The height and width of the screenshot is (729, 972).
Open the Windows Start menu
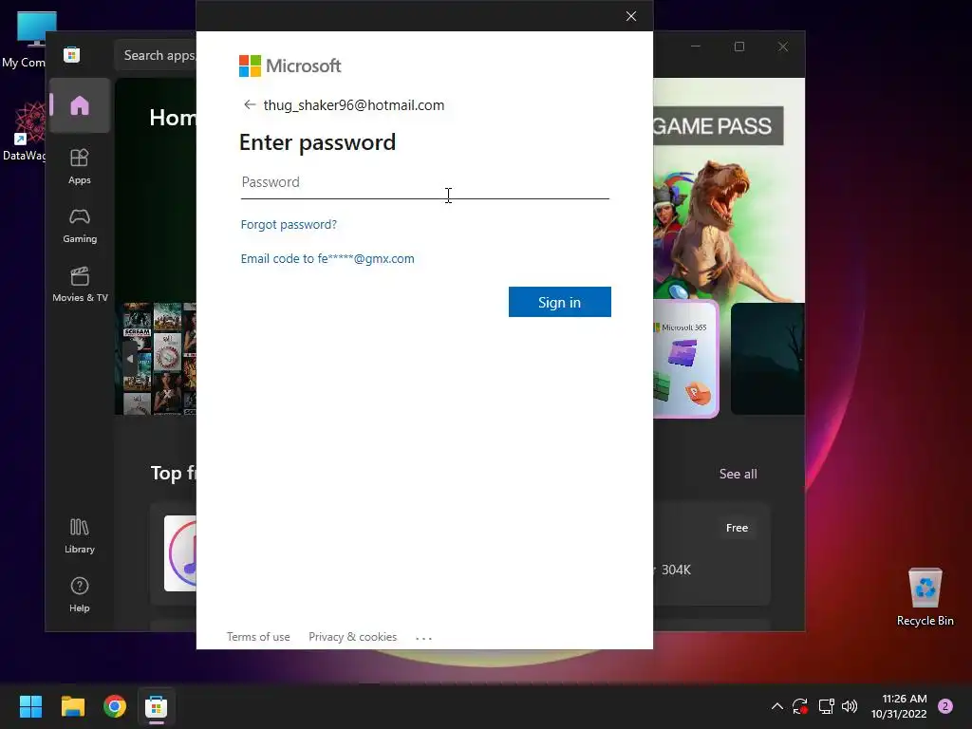point(30,706)
